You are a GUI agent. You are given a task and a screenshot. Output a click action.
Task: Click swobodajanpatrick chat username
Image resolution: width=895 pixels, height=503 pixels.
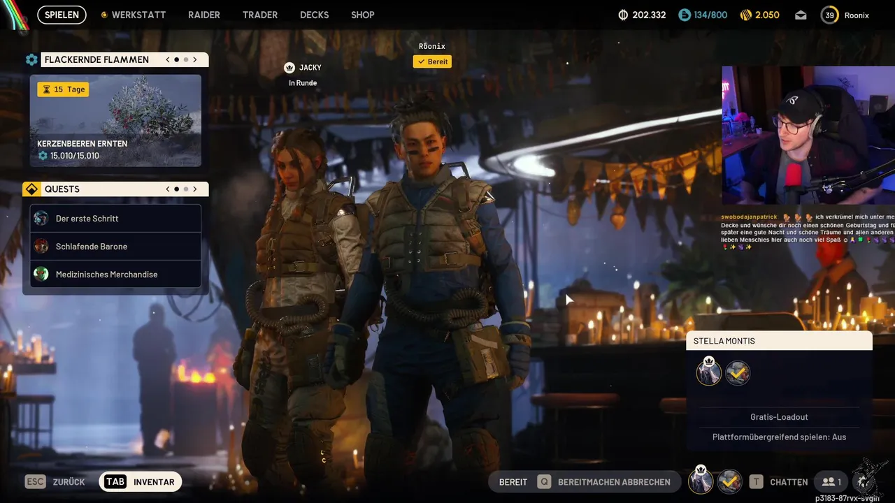[x=749, y=217]
